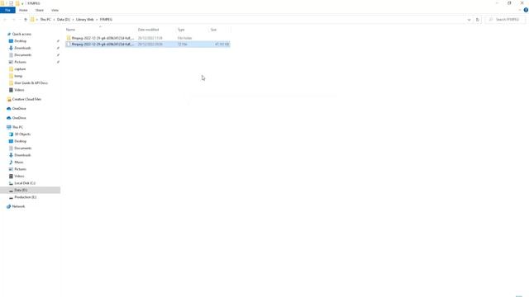
Task: Click the 7Z archive's file icon
Action: point(69,44)
